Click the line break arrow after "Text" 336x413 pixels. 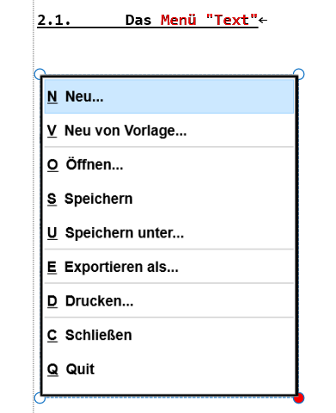coord(263,20)
